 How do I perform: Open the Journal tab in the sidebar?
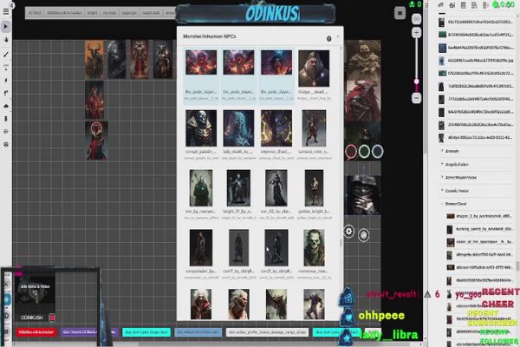pyautogui.click(x=464, y=5)
